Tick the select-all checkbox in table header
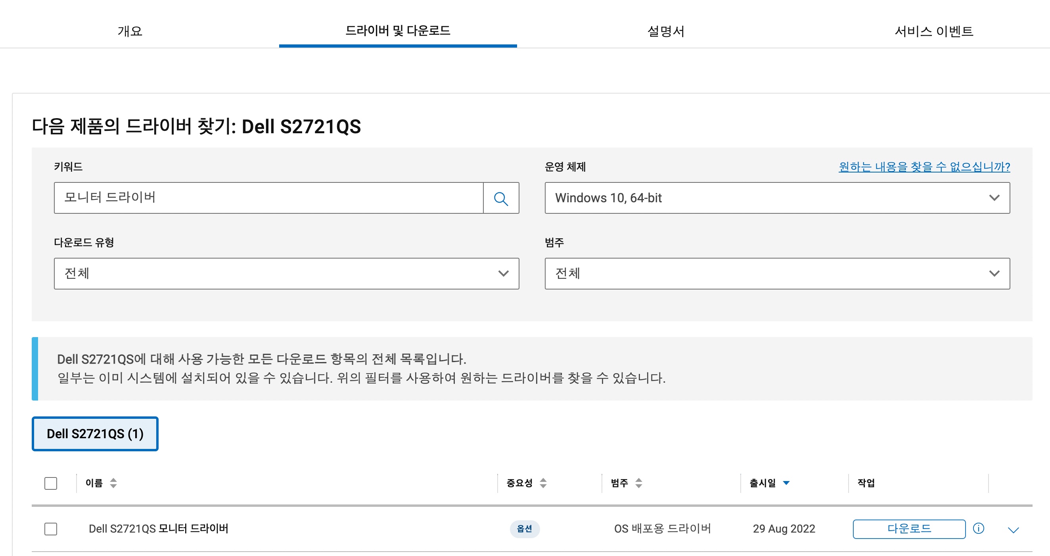The image size is (1050, 556). [x=50, y=483]
